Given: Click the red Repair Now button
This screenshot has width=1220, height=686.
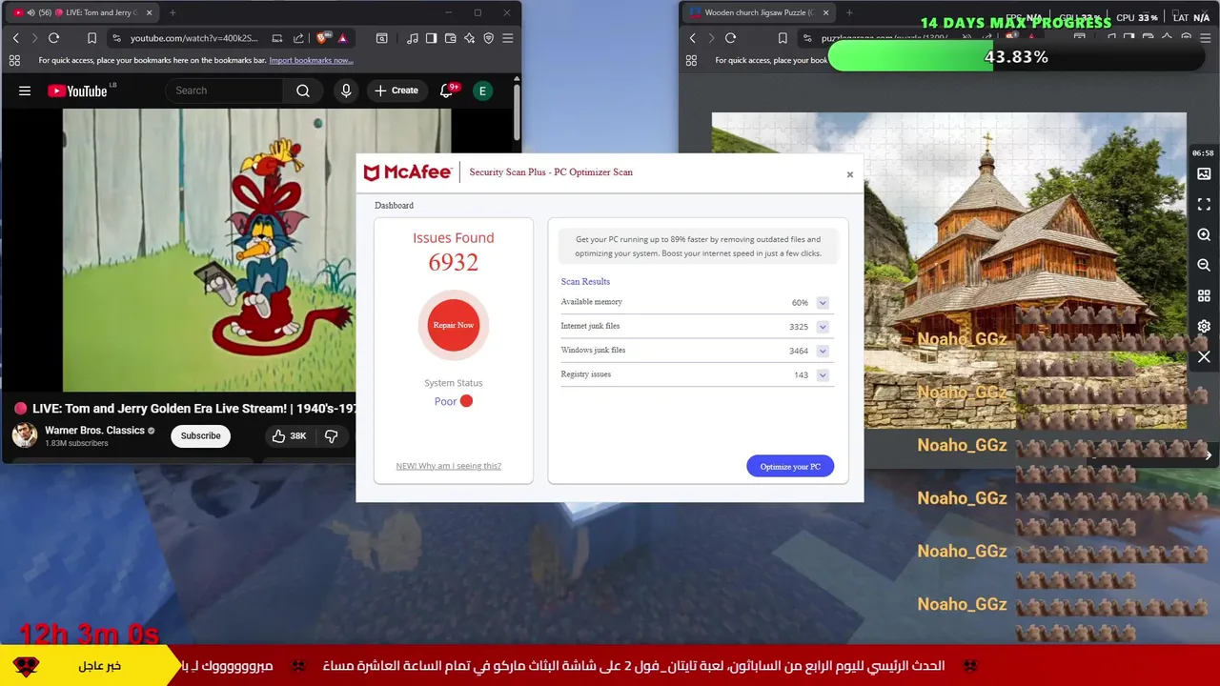Looking at the screenshot, I should pos(454,325).
